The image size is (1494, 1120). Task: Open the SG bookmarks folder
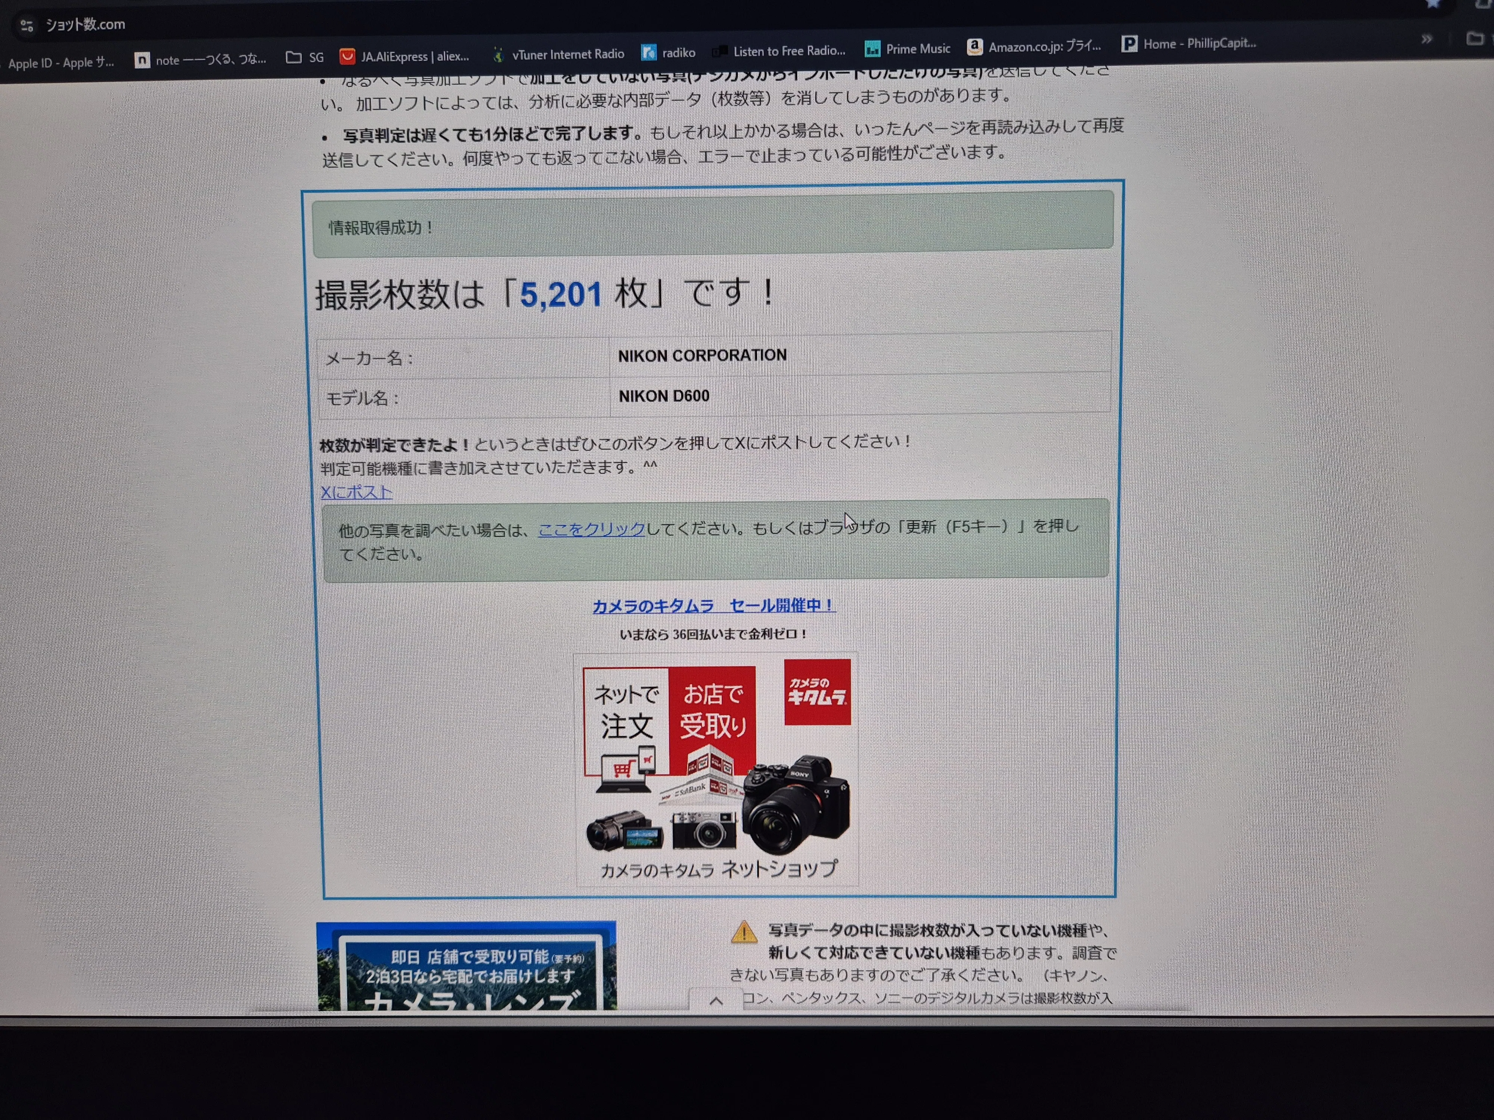point(305,57)
